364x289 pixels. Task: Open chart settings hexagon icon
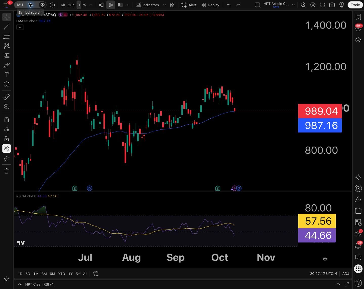(313, 5)
